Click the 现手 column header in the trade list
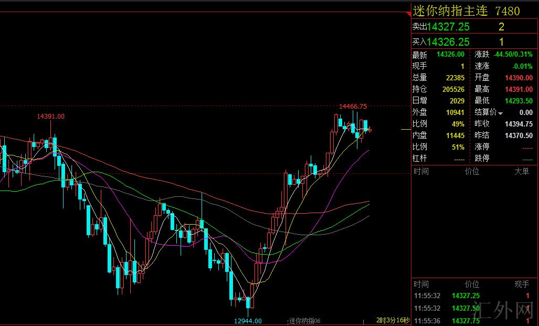Screen dimensions: 539x326 click(x=521, y=284)
